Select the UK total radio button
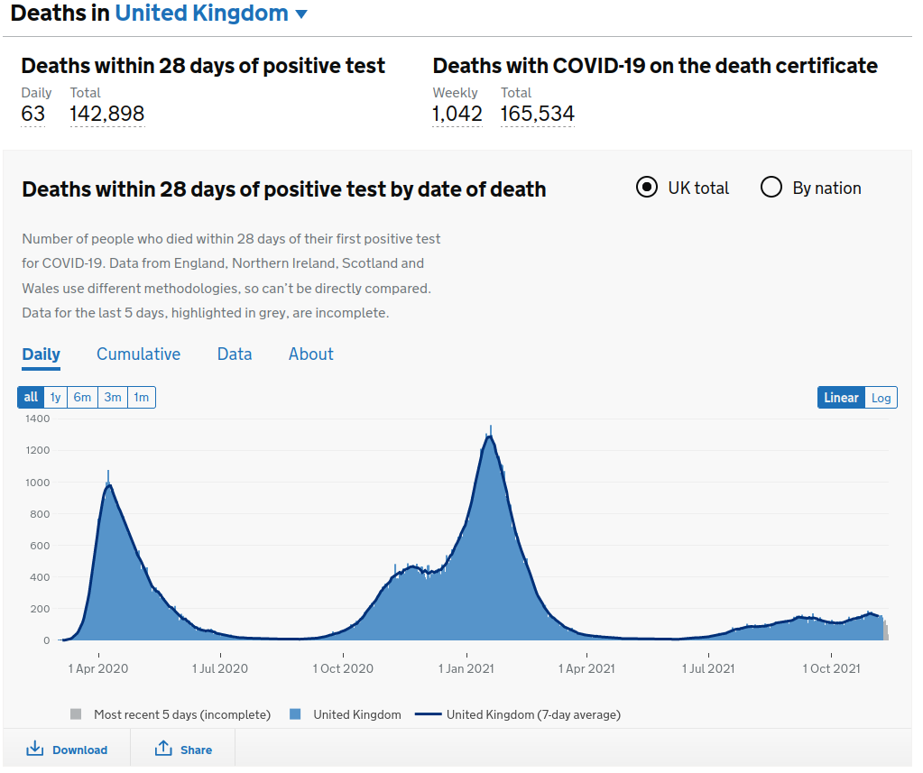Screen dimensions: 923x773 647,188
